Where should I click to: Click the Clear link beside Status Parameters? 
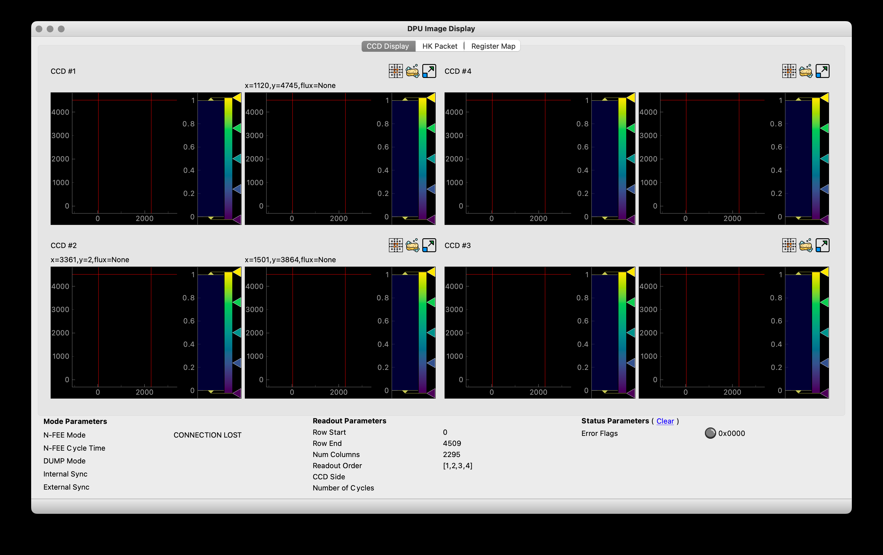click(665, 421)
